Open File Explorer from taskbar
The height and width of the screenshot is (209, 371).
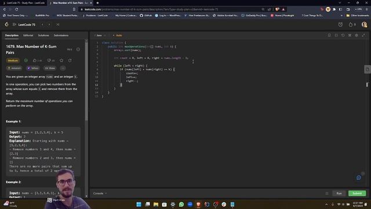(x=156, y=204)
